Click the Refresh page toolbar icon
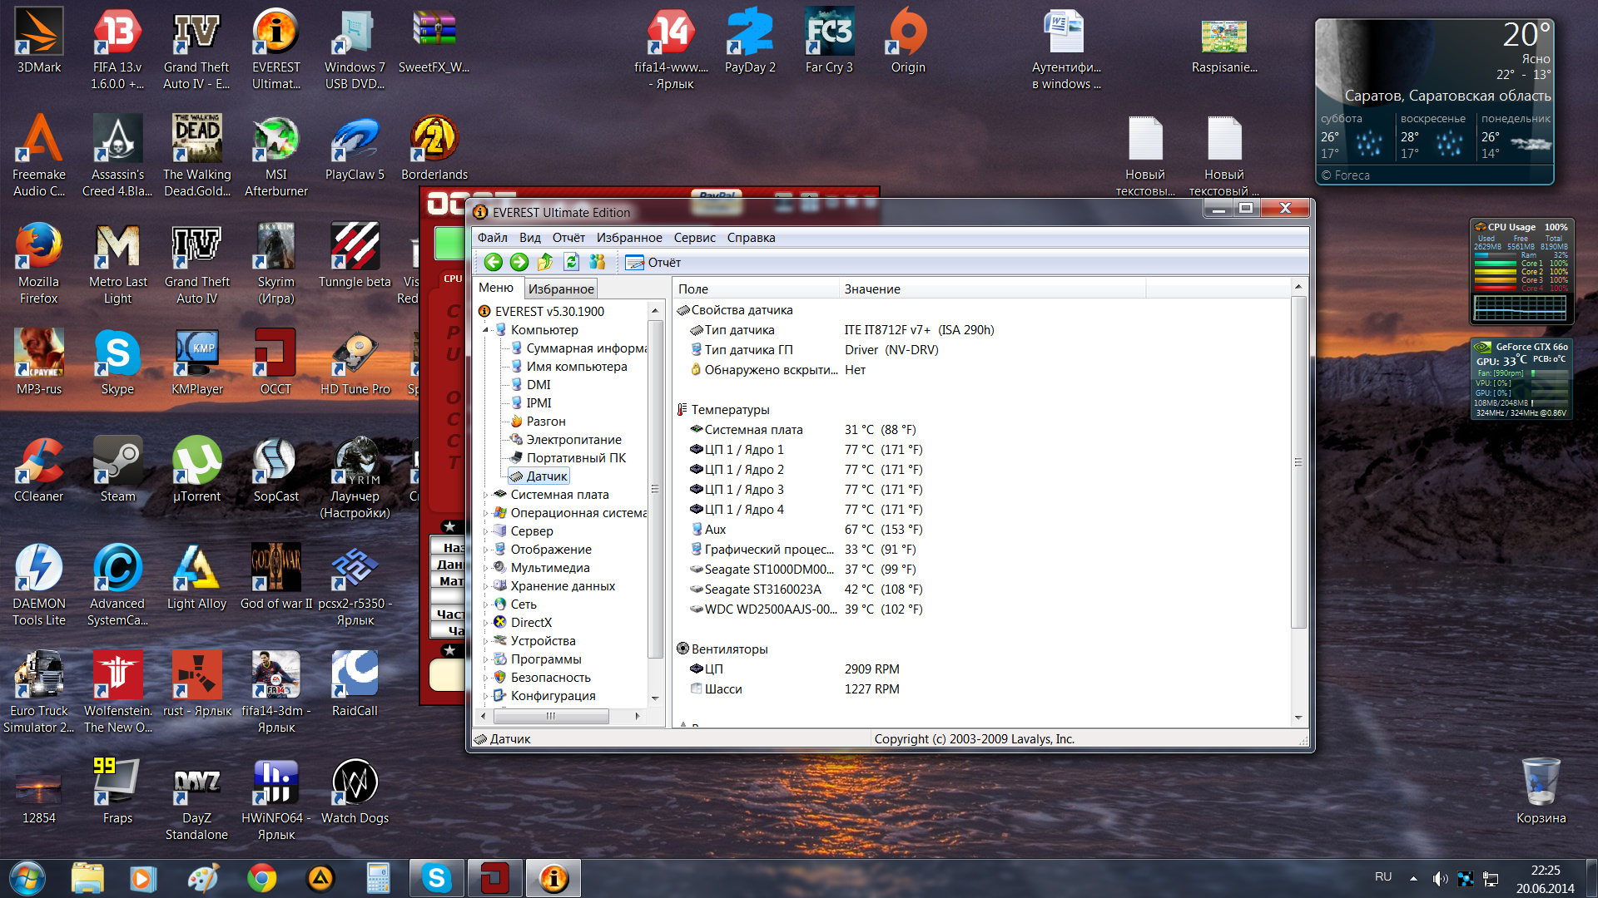This screenshot has width=1598, height=898. tap(571, 263)
